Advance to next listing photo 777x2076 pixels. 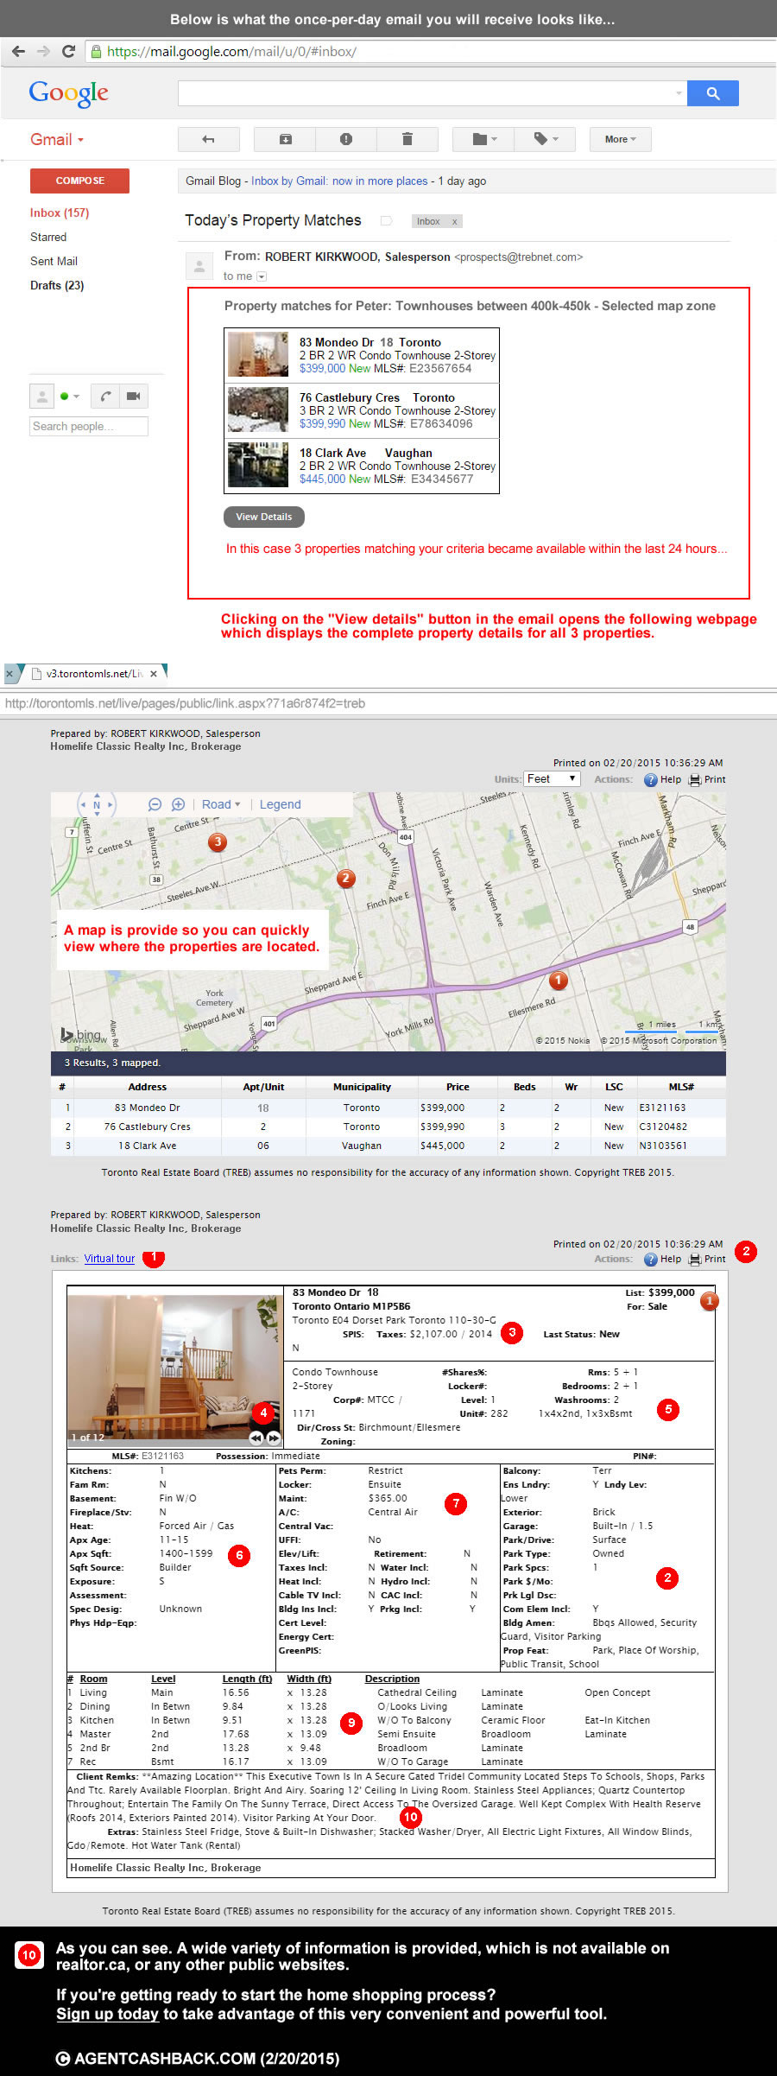274,1438
